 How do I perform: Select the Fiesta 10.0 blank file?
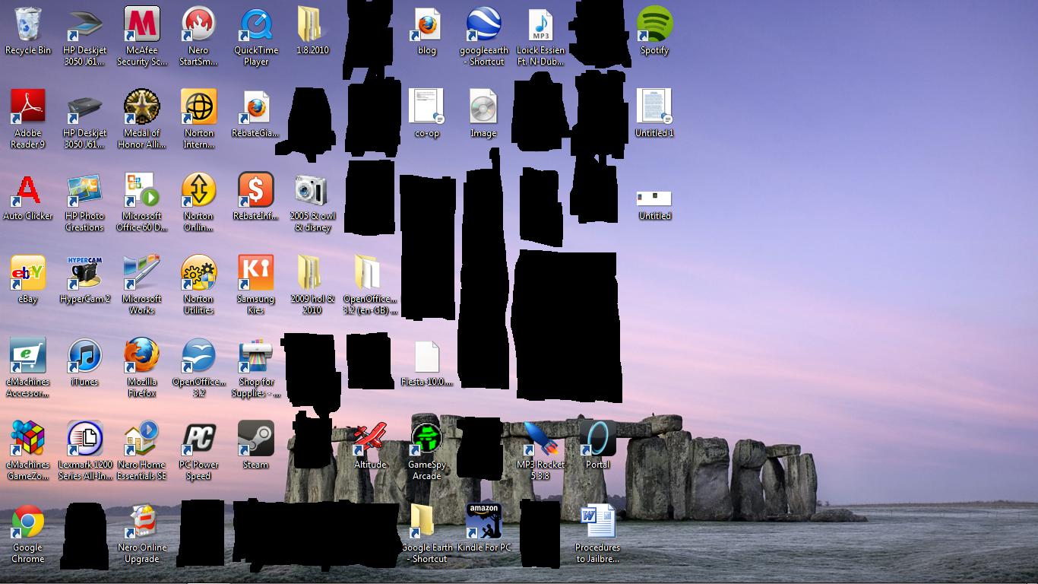point(427,356)
